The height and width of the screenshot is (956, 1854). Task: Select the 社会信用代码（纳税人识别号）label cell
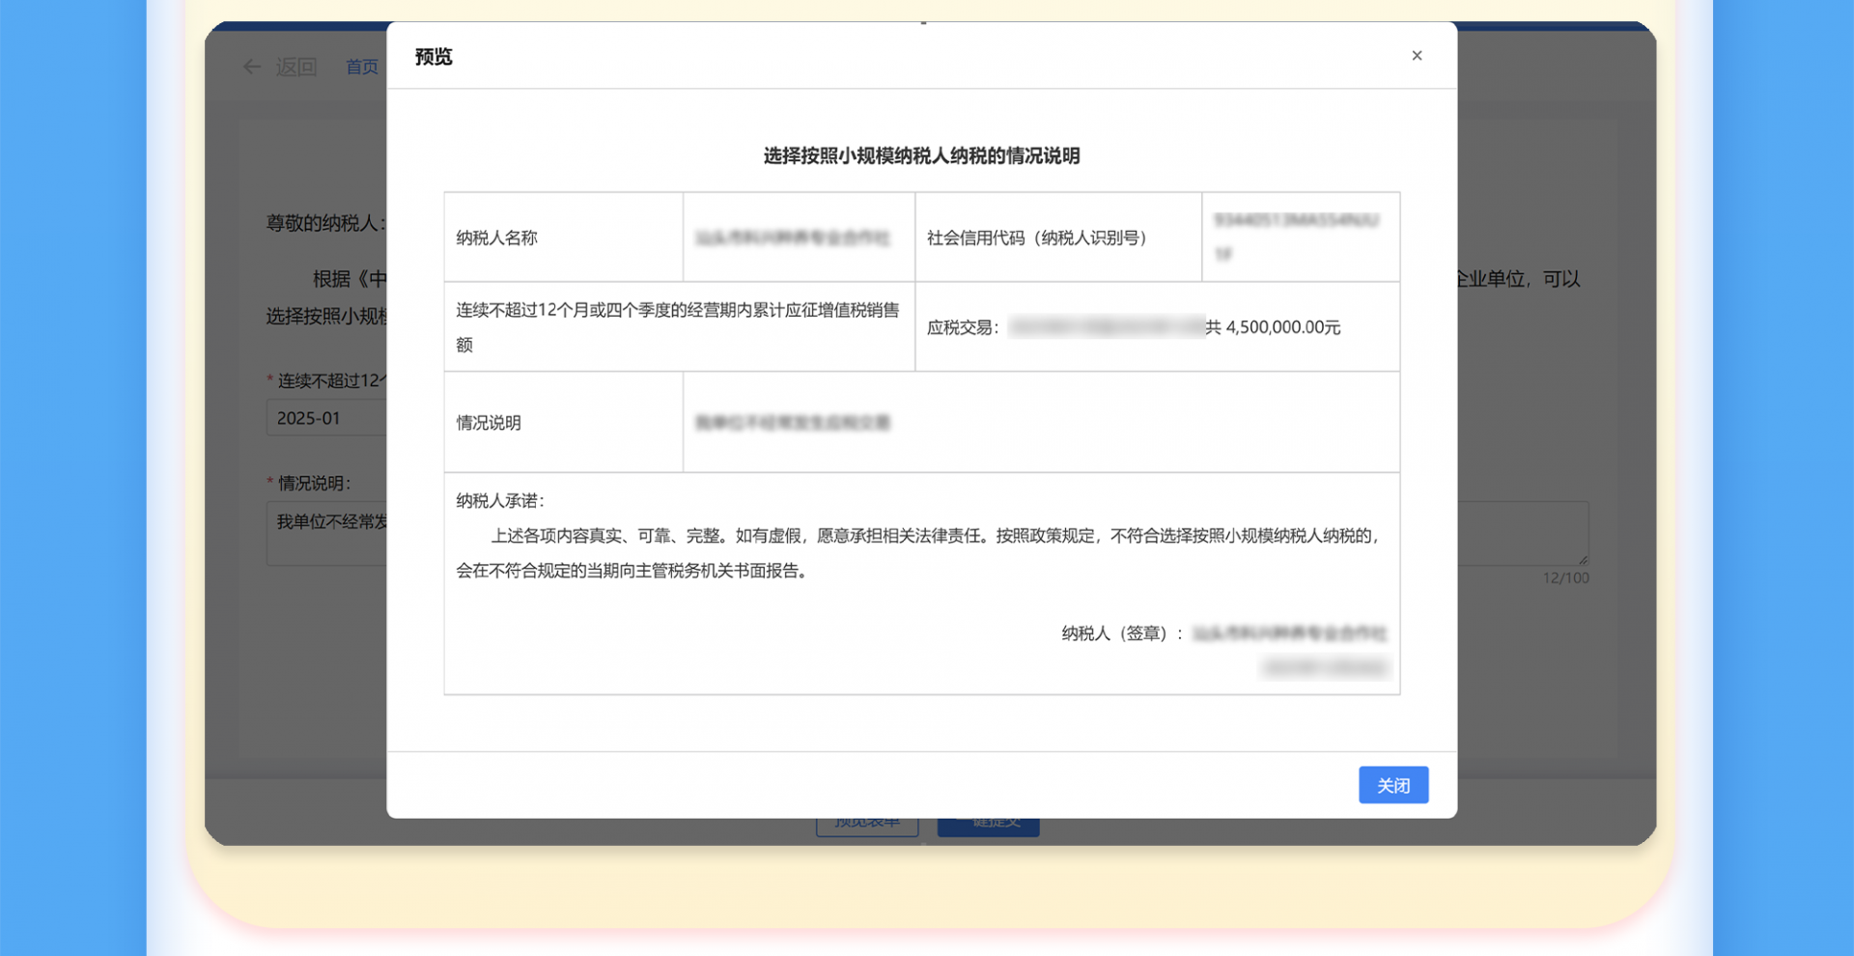[x=1038, y=238]
